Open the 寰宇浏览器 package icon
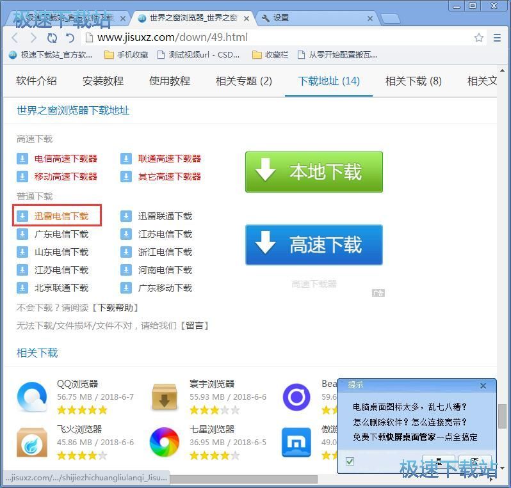This screenshot has height=488, width=511. [164, 397]
